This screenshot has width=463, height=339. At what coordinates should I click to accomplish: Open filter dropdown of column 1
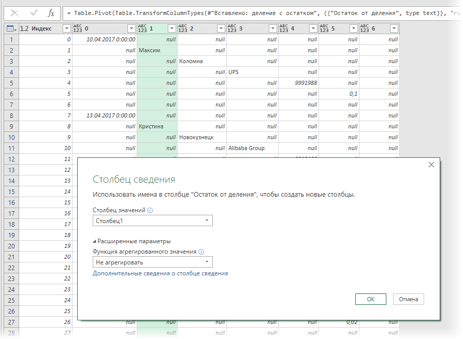[x=171, y=28]
